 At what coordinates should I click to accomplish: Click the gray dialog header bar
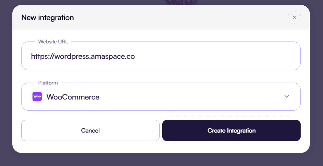[173, 17]
